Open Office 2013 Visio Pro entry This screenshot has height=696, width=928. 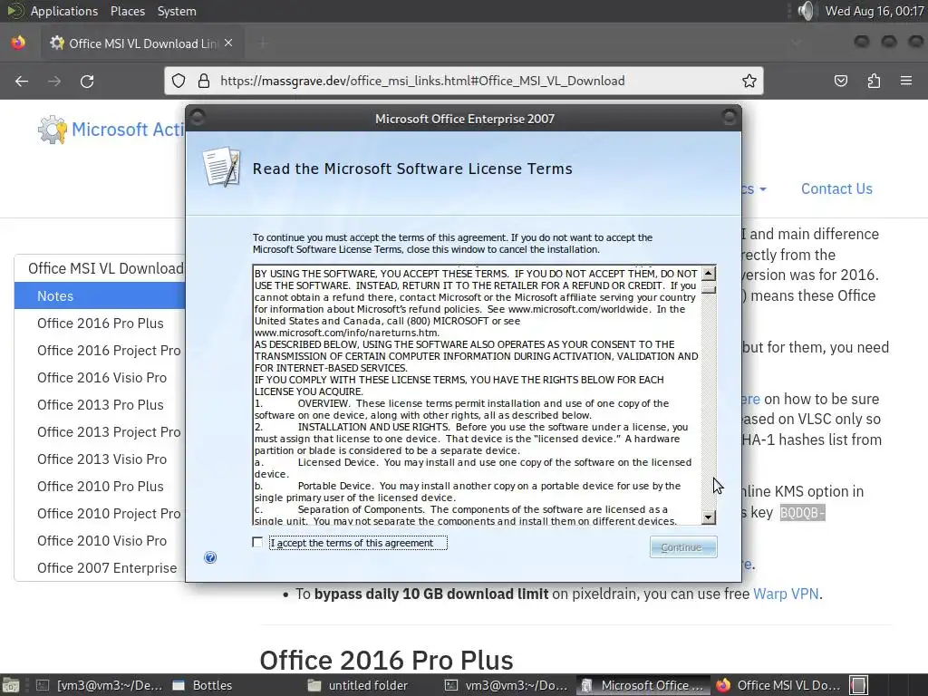point(101,459)
